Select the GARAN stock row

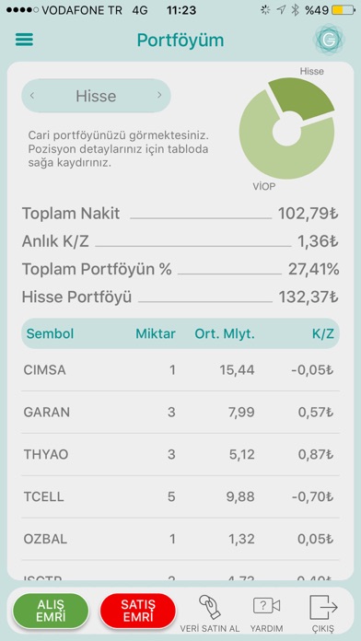point(180,413)
